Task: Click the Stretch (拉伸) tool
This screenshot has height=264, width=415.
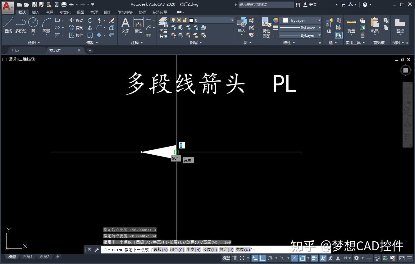Action: [x=76, y=35]
